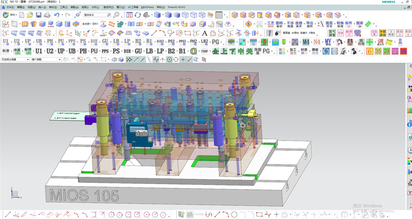Click the 导柱 guide post icon
Image resolution: width=412 pixels, height=219 pixels.
tap(341, 33)
